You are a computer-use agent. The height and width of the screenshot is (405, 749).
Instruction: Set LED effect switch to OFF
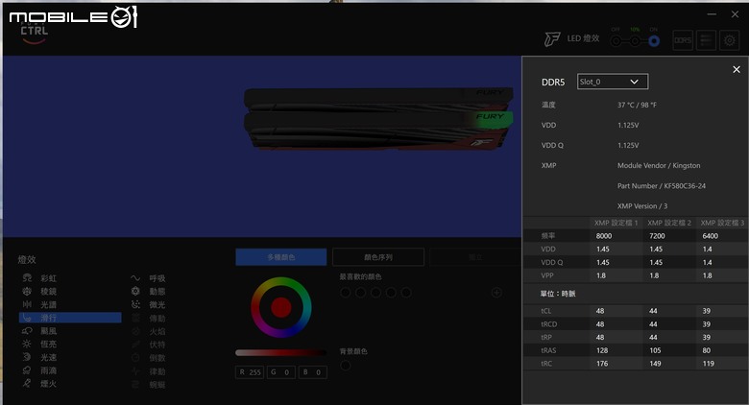616,41
